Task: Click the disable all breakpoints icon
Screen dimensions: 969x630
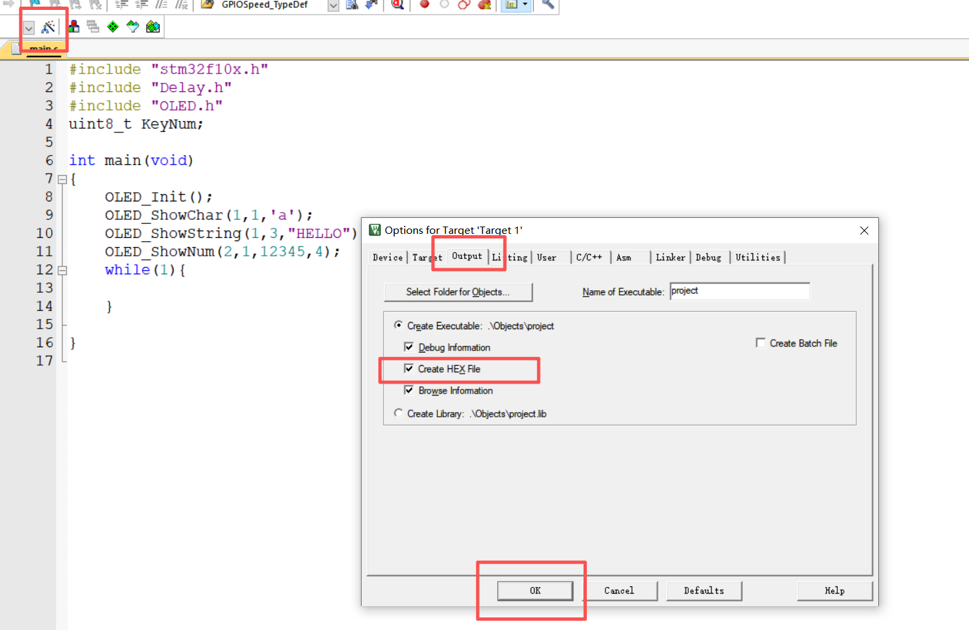Action: click(464, 5)
